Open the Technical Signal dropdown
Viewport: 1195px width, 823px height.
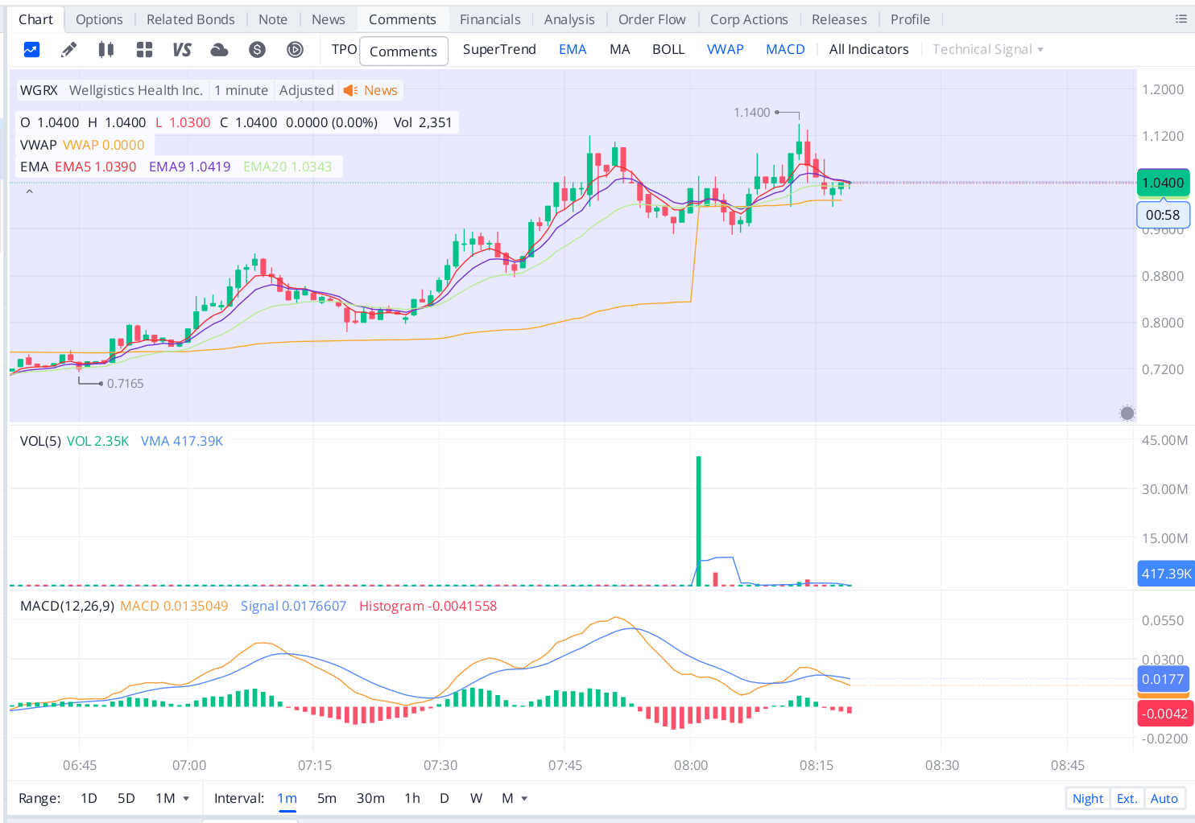click(x=987, y=50)
